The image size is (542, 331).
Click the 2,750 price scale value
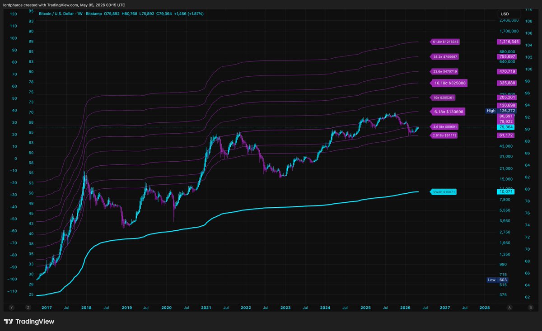point(505,232)
